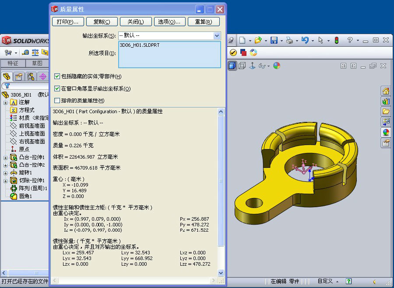Enable assigned mass properties checkbox
The image size is (394, 288).
[x=57, y=101]
